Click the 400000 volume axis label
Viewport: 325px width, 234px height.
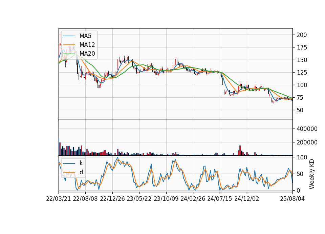307,129
